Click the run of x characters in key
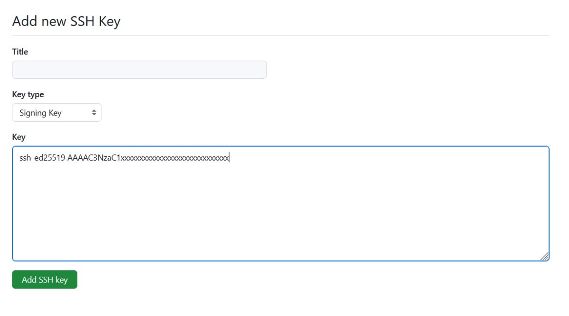This screenshot has width=569, height=316. click(x=175, y=158)
